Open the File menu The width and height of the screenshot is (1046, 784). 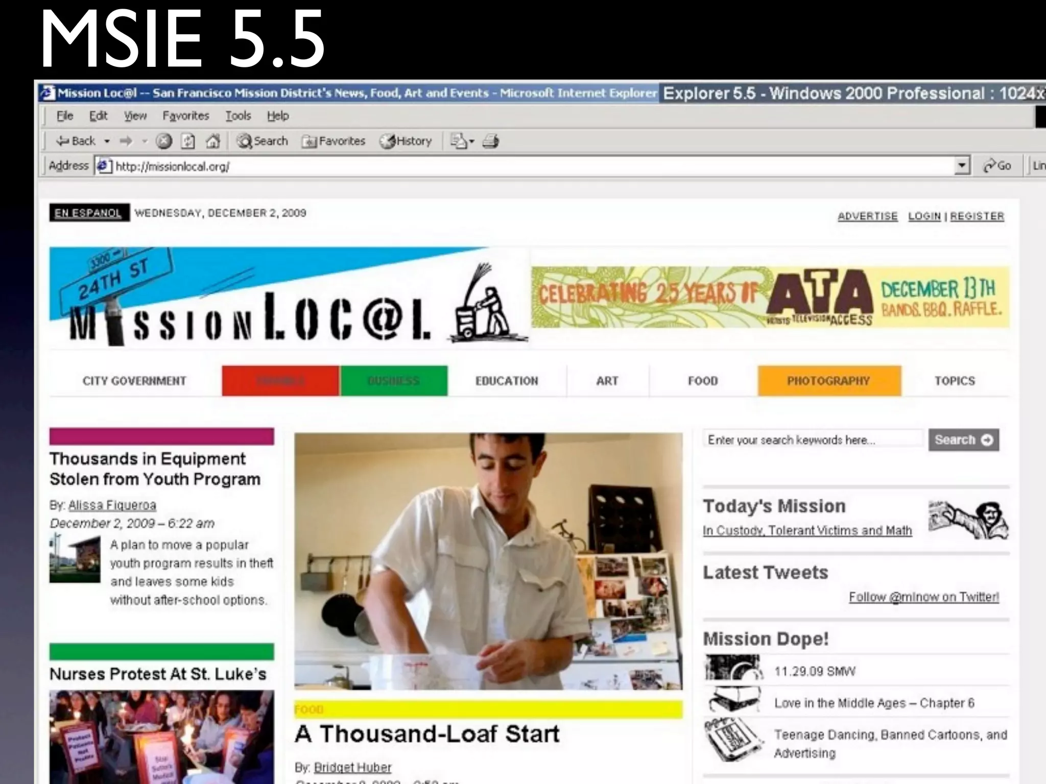64,116
